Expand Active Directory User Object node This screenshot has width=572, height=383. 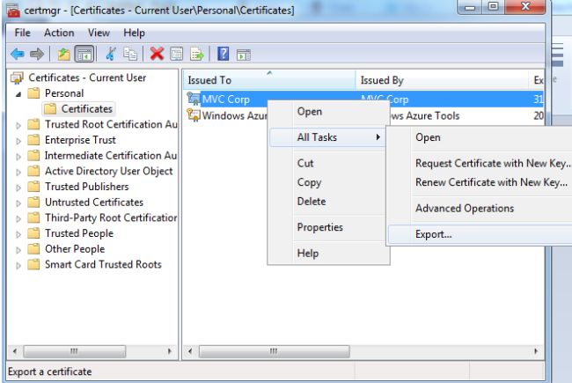coord(18,172)
